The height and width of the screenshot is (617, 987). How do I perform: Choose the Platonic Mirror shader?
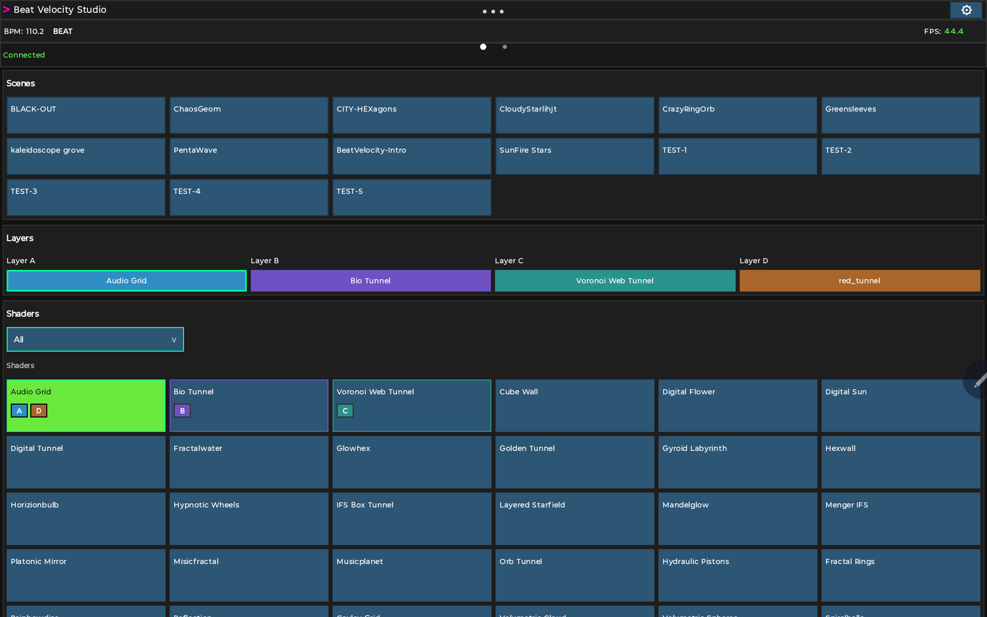click(x=86, y=575)
